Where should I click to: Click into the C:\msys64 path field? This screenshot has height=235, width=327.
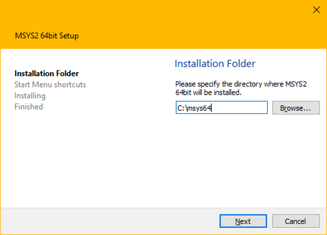[x=222, y=108]
